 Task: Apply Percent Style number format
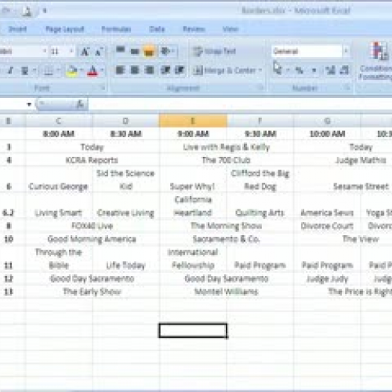(x=299, y=71)
